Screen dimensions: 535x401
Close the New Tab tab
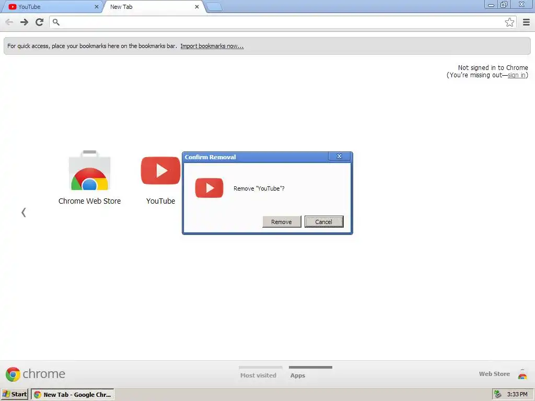pos(197,7)
